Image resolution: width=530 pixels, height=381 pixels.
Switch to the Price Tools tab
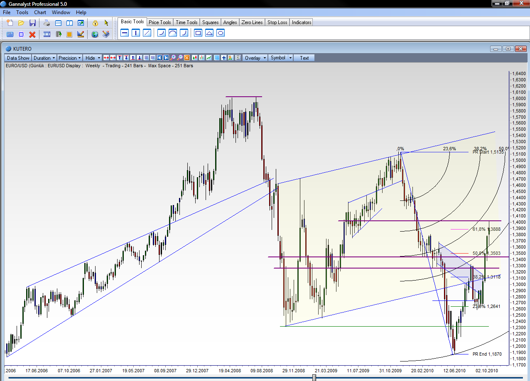point(159,22)
